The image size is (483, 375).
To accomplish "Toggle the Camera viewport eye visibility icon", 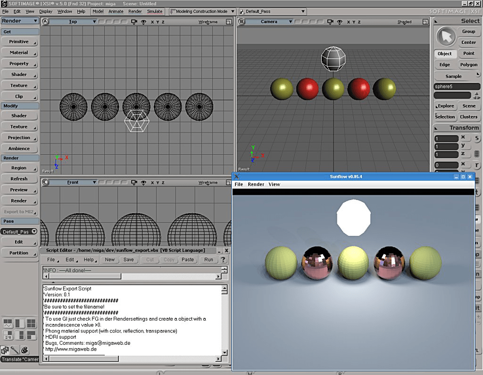I will tap(340, 22).
